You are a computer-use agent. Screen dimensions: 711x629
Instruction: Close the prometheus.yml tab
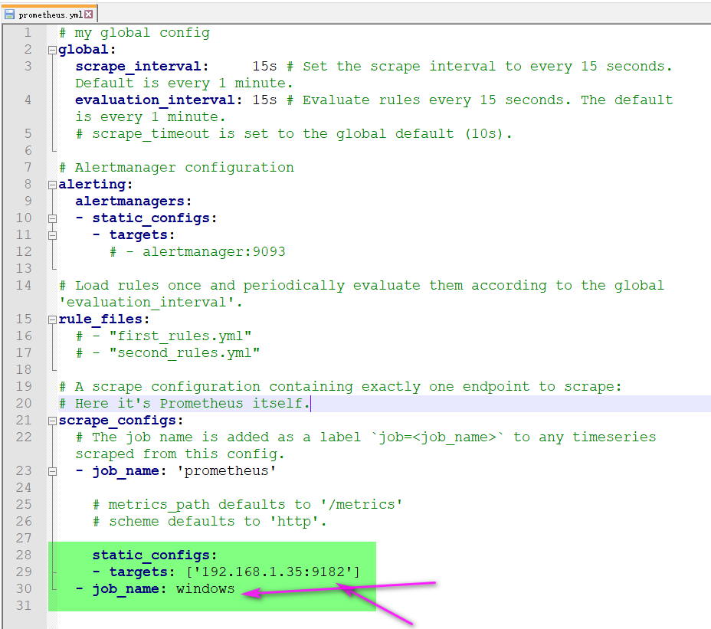point(89,15)
